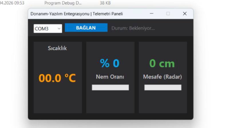Select the Program Debug D... file type text
Screen dimensions: 227x128
point(63,3)
